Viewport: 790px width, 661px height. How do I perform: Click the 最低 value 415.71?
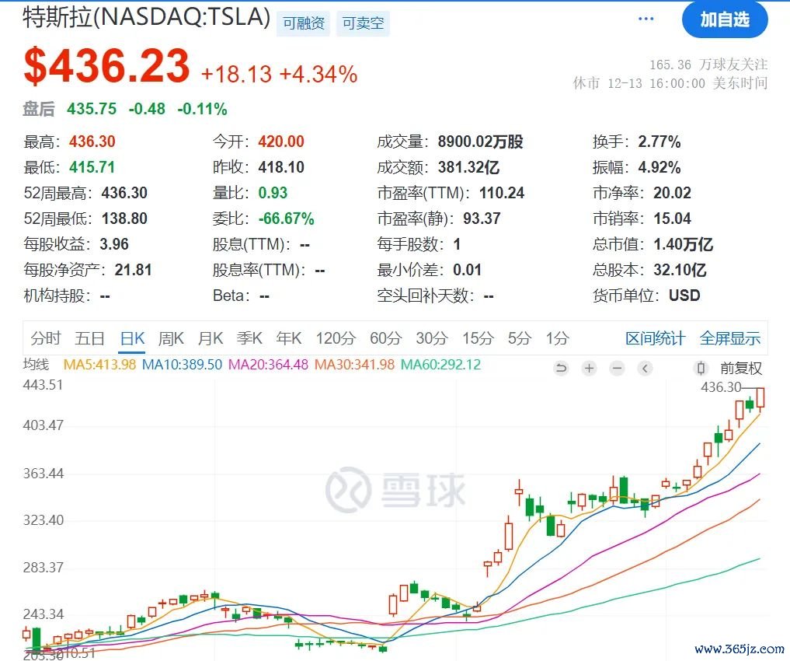(x=92, y=167)
